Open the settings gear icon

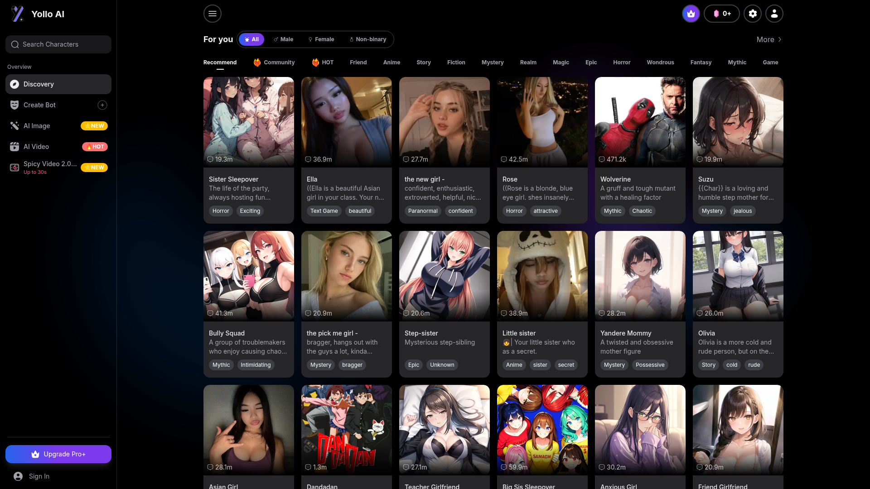[x=753, y=14]
